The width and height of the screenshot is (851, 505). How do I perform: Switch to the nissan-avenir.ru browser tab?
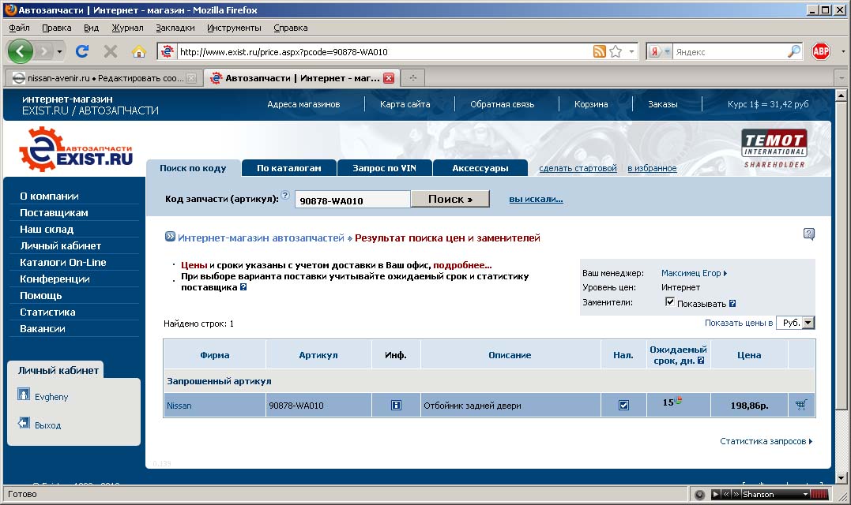(104, 78)
